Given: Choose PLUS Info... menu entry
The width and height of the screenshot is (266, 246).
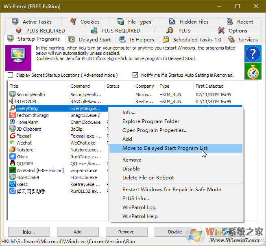Looking at the screenshot, I should pyautogui.click(x=176, y=198).
